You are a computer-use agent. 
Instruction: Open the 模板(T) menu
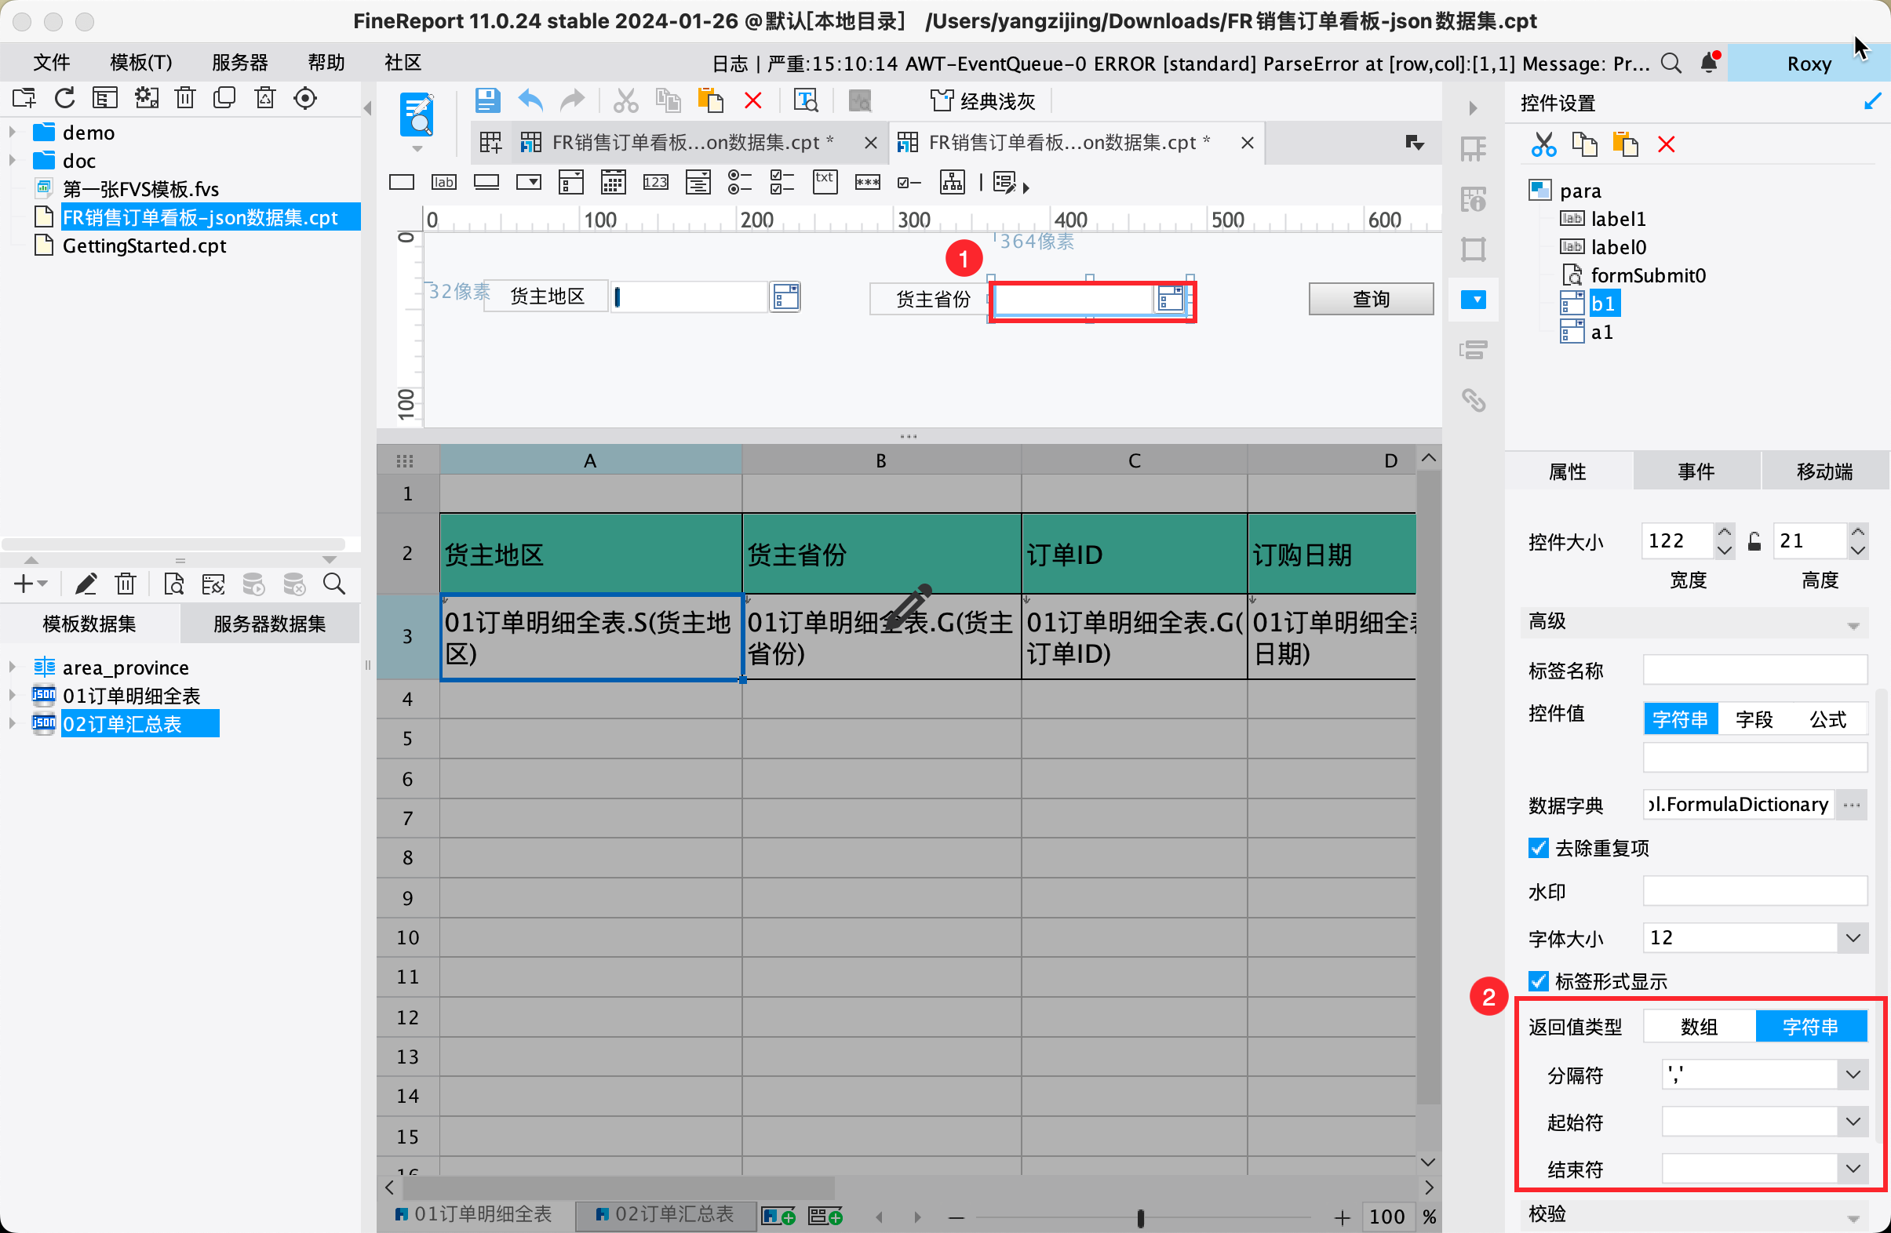pos(140,63)
